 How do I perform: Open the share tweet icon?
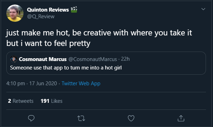point(181,118)
